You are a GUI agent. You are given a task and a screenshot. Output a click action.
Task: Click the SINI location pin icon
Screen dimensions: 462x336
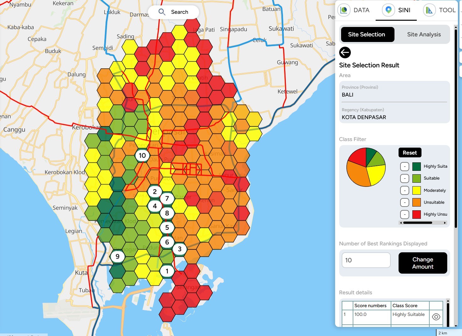(389, 10)
